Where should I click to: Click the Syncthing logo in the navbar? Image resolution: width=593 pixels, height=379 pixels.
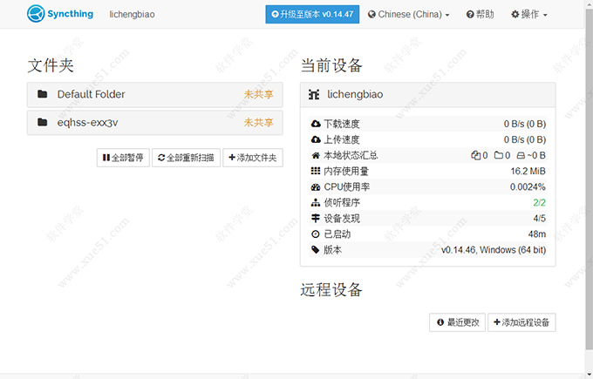pos(61,14)
